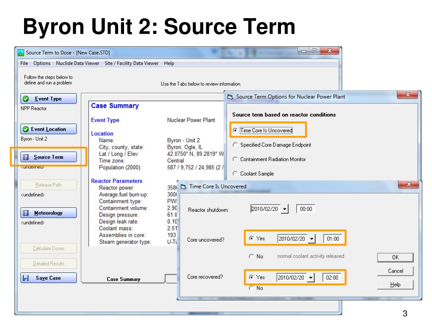Click the green checkmark icon on Event Location
The height and width of the screenshot is (324, 432).
26,129
